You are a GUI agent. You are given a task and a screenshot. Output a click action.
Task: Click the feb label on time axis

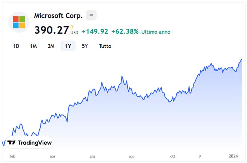tap(12, 157)
